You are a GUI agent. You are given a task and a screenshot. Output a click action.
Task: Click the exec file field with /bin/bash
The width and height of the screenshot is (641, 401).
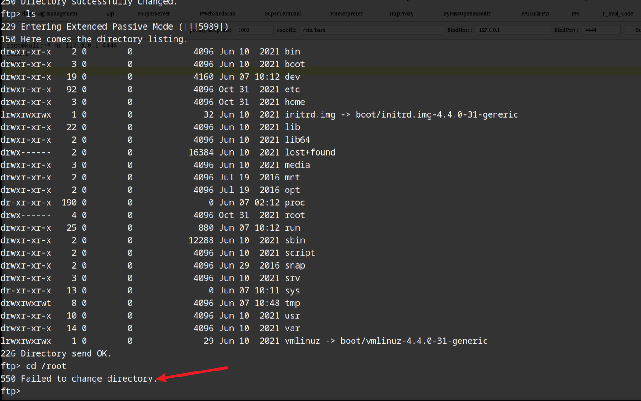click(x=371, y=30)
